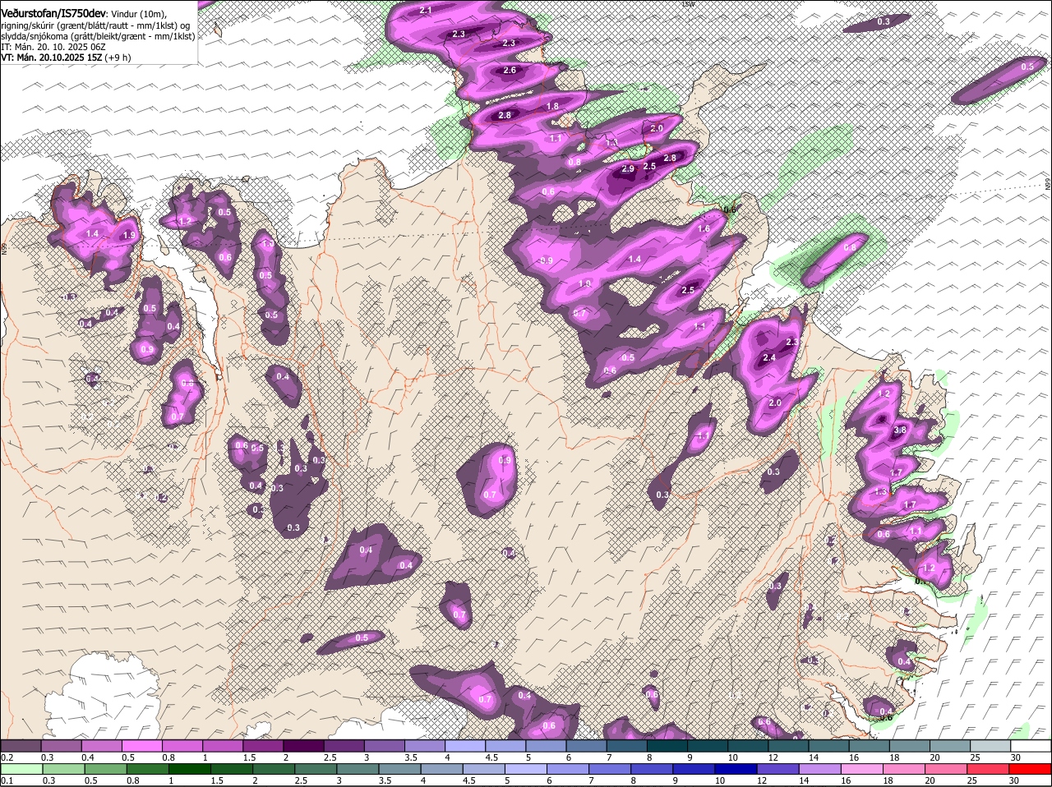Click the 2.6 precipitation value on the map
This screenshot has width=1052, height=787.
(x=510, y=71)
